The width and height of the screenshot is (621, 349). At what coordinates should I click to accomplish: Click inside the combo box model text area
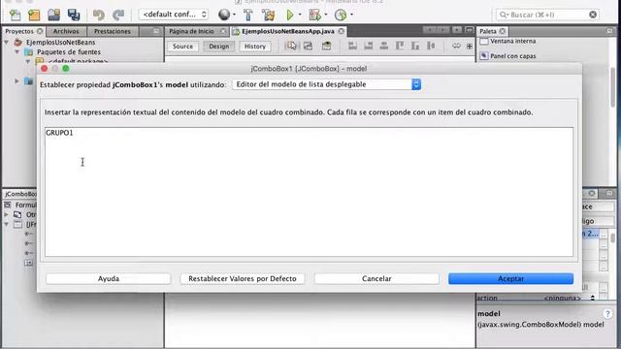click(309, 192)
